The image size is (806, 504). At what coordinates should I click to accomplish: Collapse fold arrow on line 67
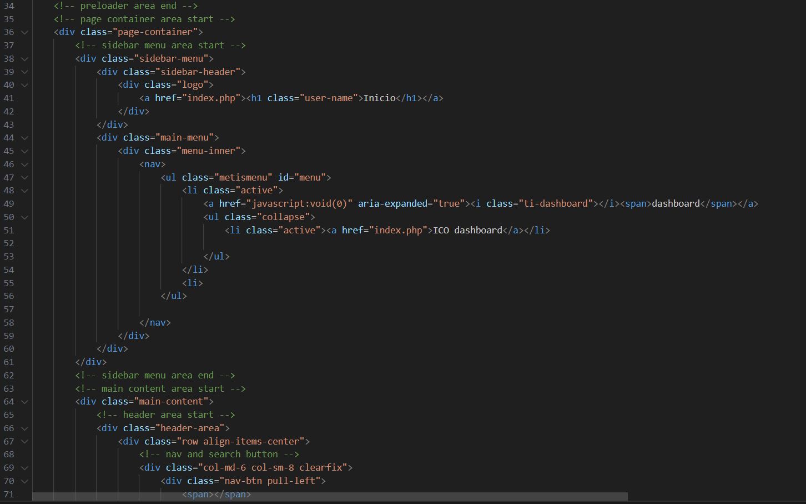click(24, 442)
